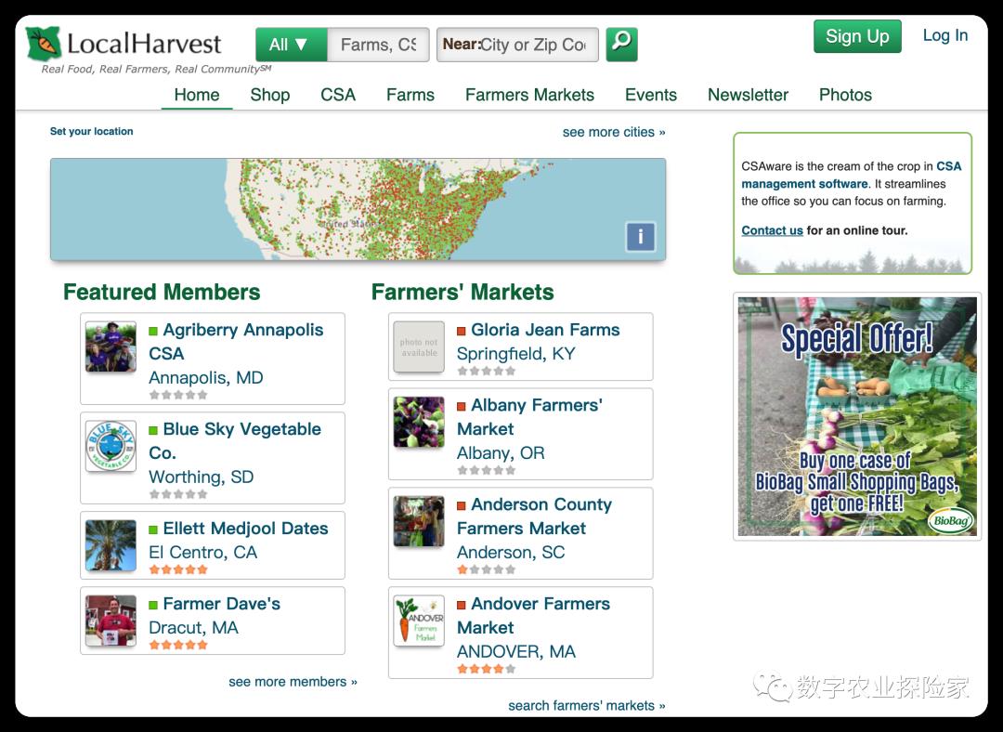Click the Farmer Dave's photo thumbnail

tap(111, 621)
